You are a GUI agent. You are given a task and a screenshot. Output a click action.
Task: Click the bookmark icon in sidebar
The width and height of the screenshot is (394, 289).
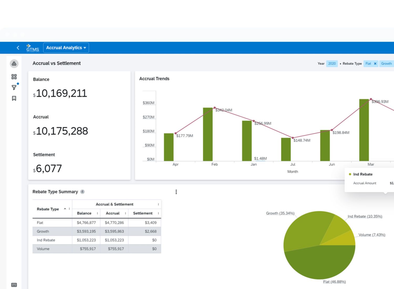[x=14, y=98]
